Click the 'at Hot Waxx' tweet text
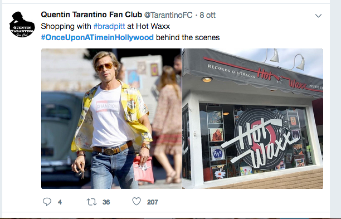Image resolution: width=341 pixels, height=219 pixels. 148,26
